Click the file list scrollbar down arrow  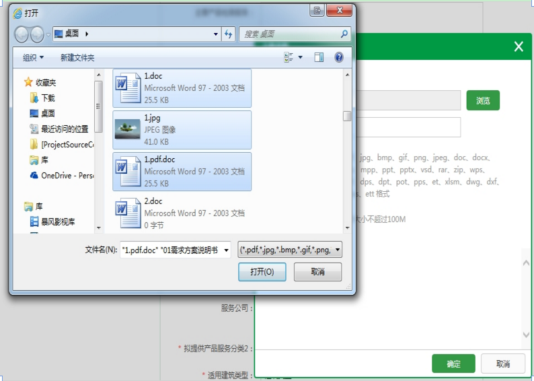(x=348, y=228)
